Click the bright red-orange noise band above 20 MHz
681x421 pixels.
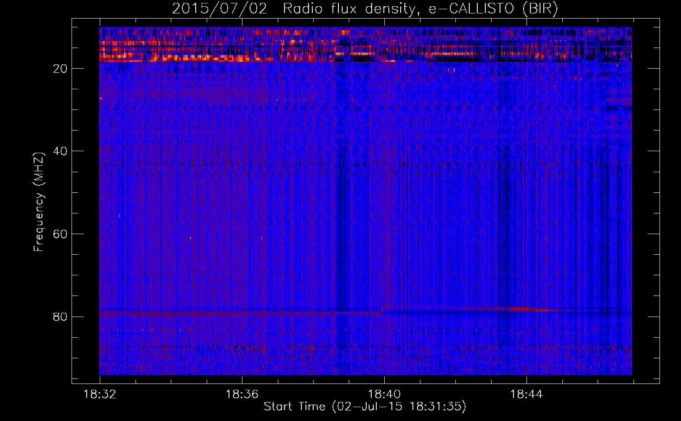tap(365, 45)
